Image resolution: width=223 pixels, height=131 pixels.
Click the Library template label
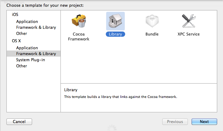pyautogui.click(x=115, y=34)
